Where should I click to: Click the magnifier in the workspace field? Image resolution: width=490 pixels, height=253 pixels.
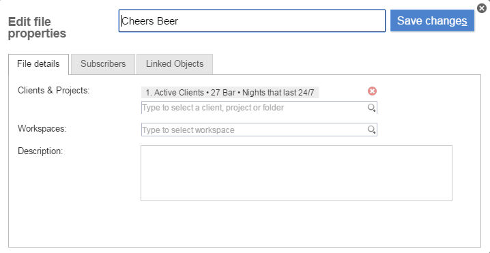click(371, 130)
